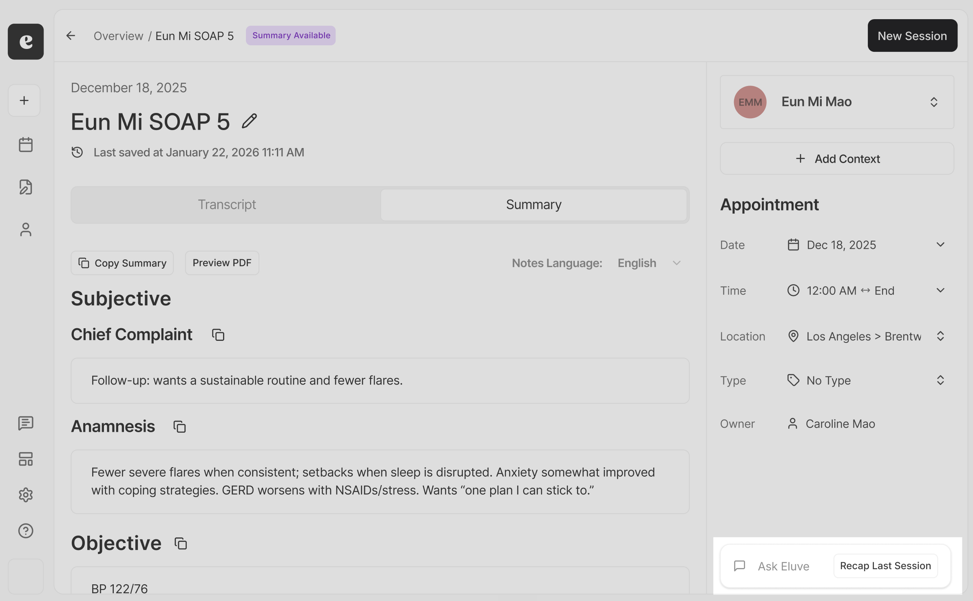The image size is (973, 601).
Task: Open the chat message icon in the sidebar
Action: point(26,423)
